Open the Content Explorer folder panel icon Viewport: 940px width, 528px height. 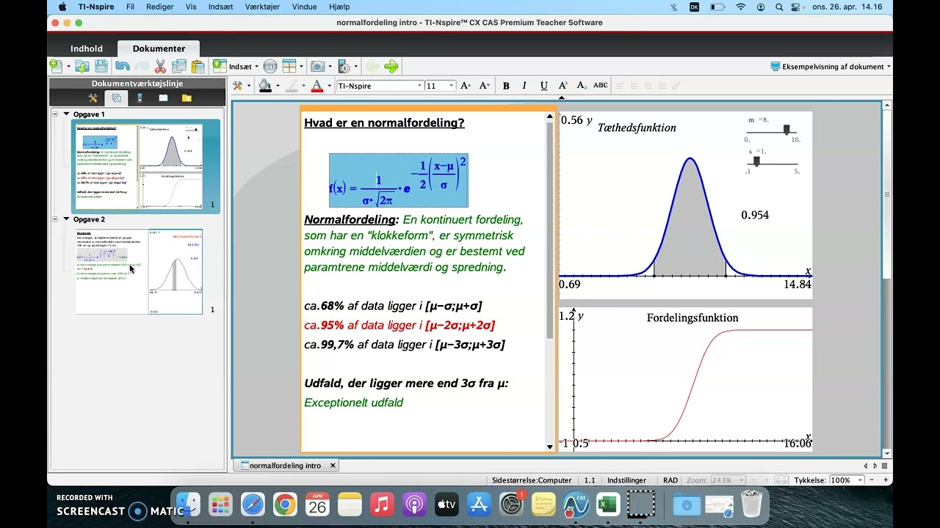pos(187,98)
